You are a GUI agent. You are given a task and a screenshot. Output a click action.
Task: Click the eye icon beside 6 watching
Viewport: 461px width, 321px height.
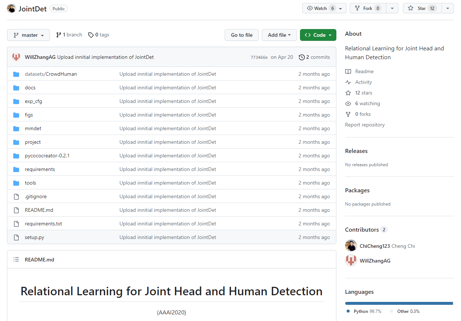348,103
